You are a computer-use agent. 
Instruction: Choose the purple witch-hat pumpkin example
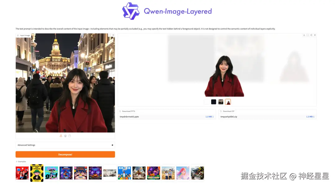[x=95, y=173]
